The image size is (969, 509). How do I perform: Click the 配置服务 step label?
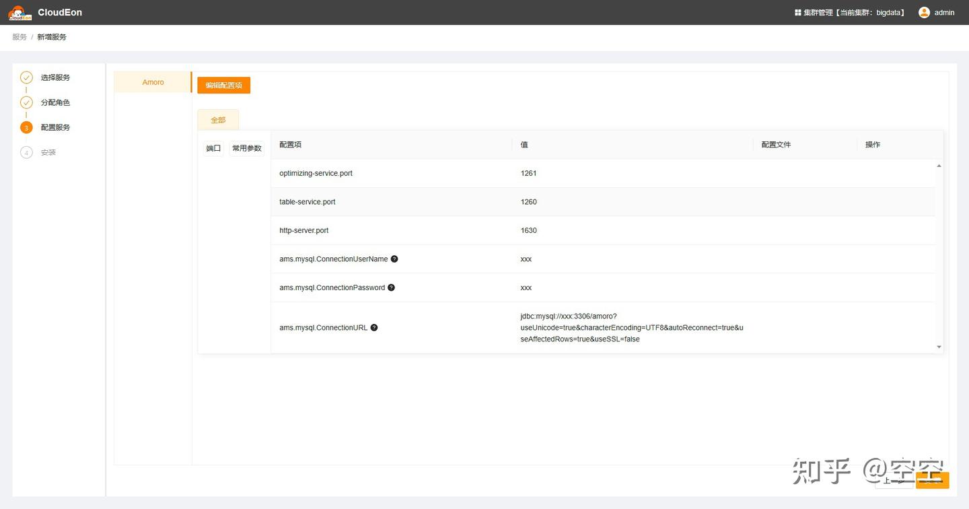pyautogui.click(x=55, y=127)
